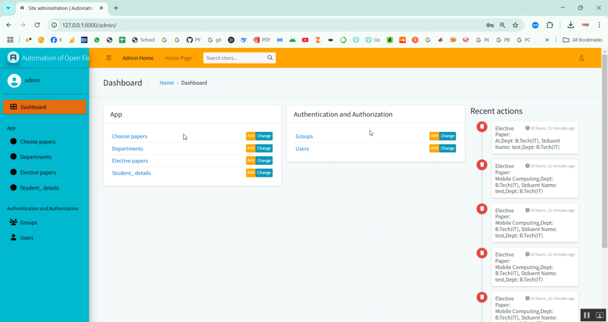This screenshot has height=322, width=608.
Task: Click the Users person icon in sidebar
Action: point(13,238)
